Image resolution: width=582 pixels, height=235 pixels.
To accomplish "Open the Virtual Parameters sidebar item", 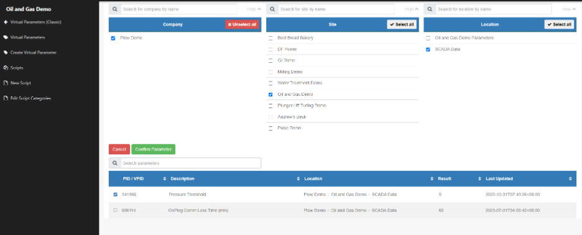I will click(28, 37).
